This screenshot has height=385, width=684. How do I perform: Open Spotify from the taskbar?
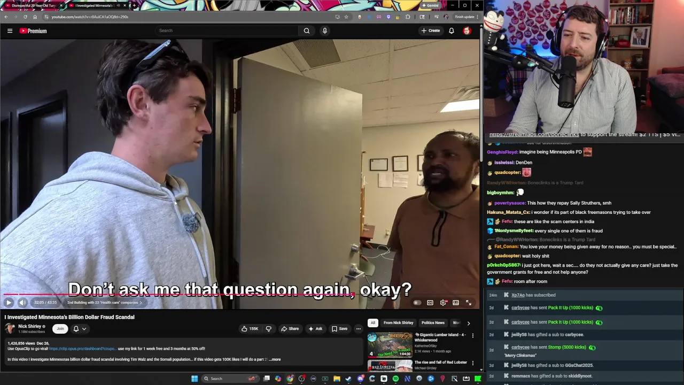tap(395, 379)
